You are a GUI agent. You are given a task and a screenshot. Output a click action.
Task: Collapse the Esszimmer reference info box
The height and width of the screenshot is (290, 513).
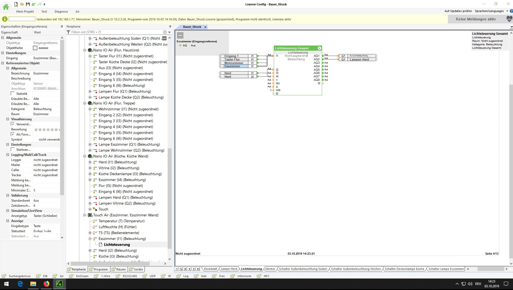coord(180,35)
